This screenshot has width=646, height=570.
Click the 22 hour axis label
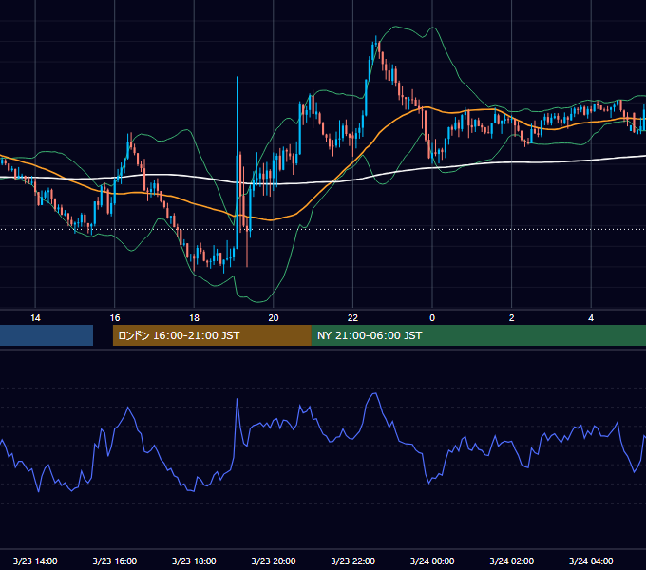[x=352, y=318]
